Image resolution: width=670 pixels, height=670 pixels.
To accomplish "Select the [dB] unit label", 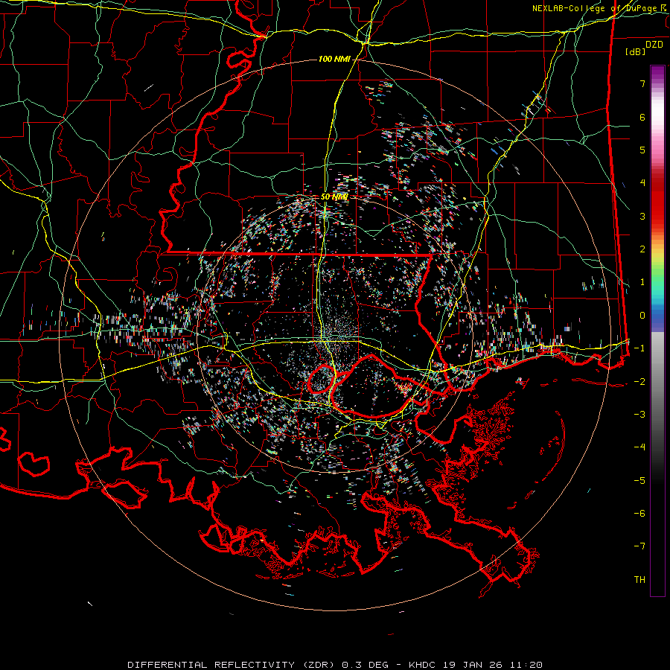I will [x=636, y=51].
